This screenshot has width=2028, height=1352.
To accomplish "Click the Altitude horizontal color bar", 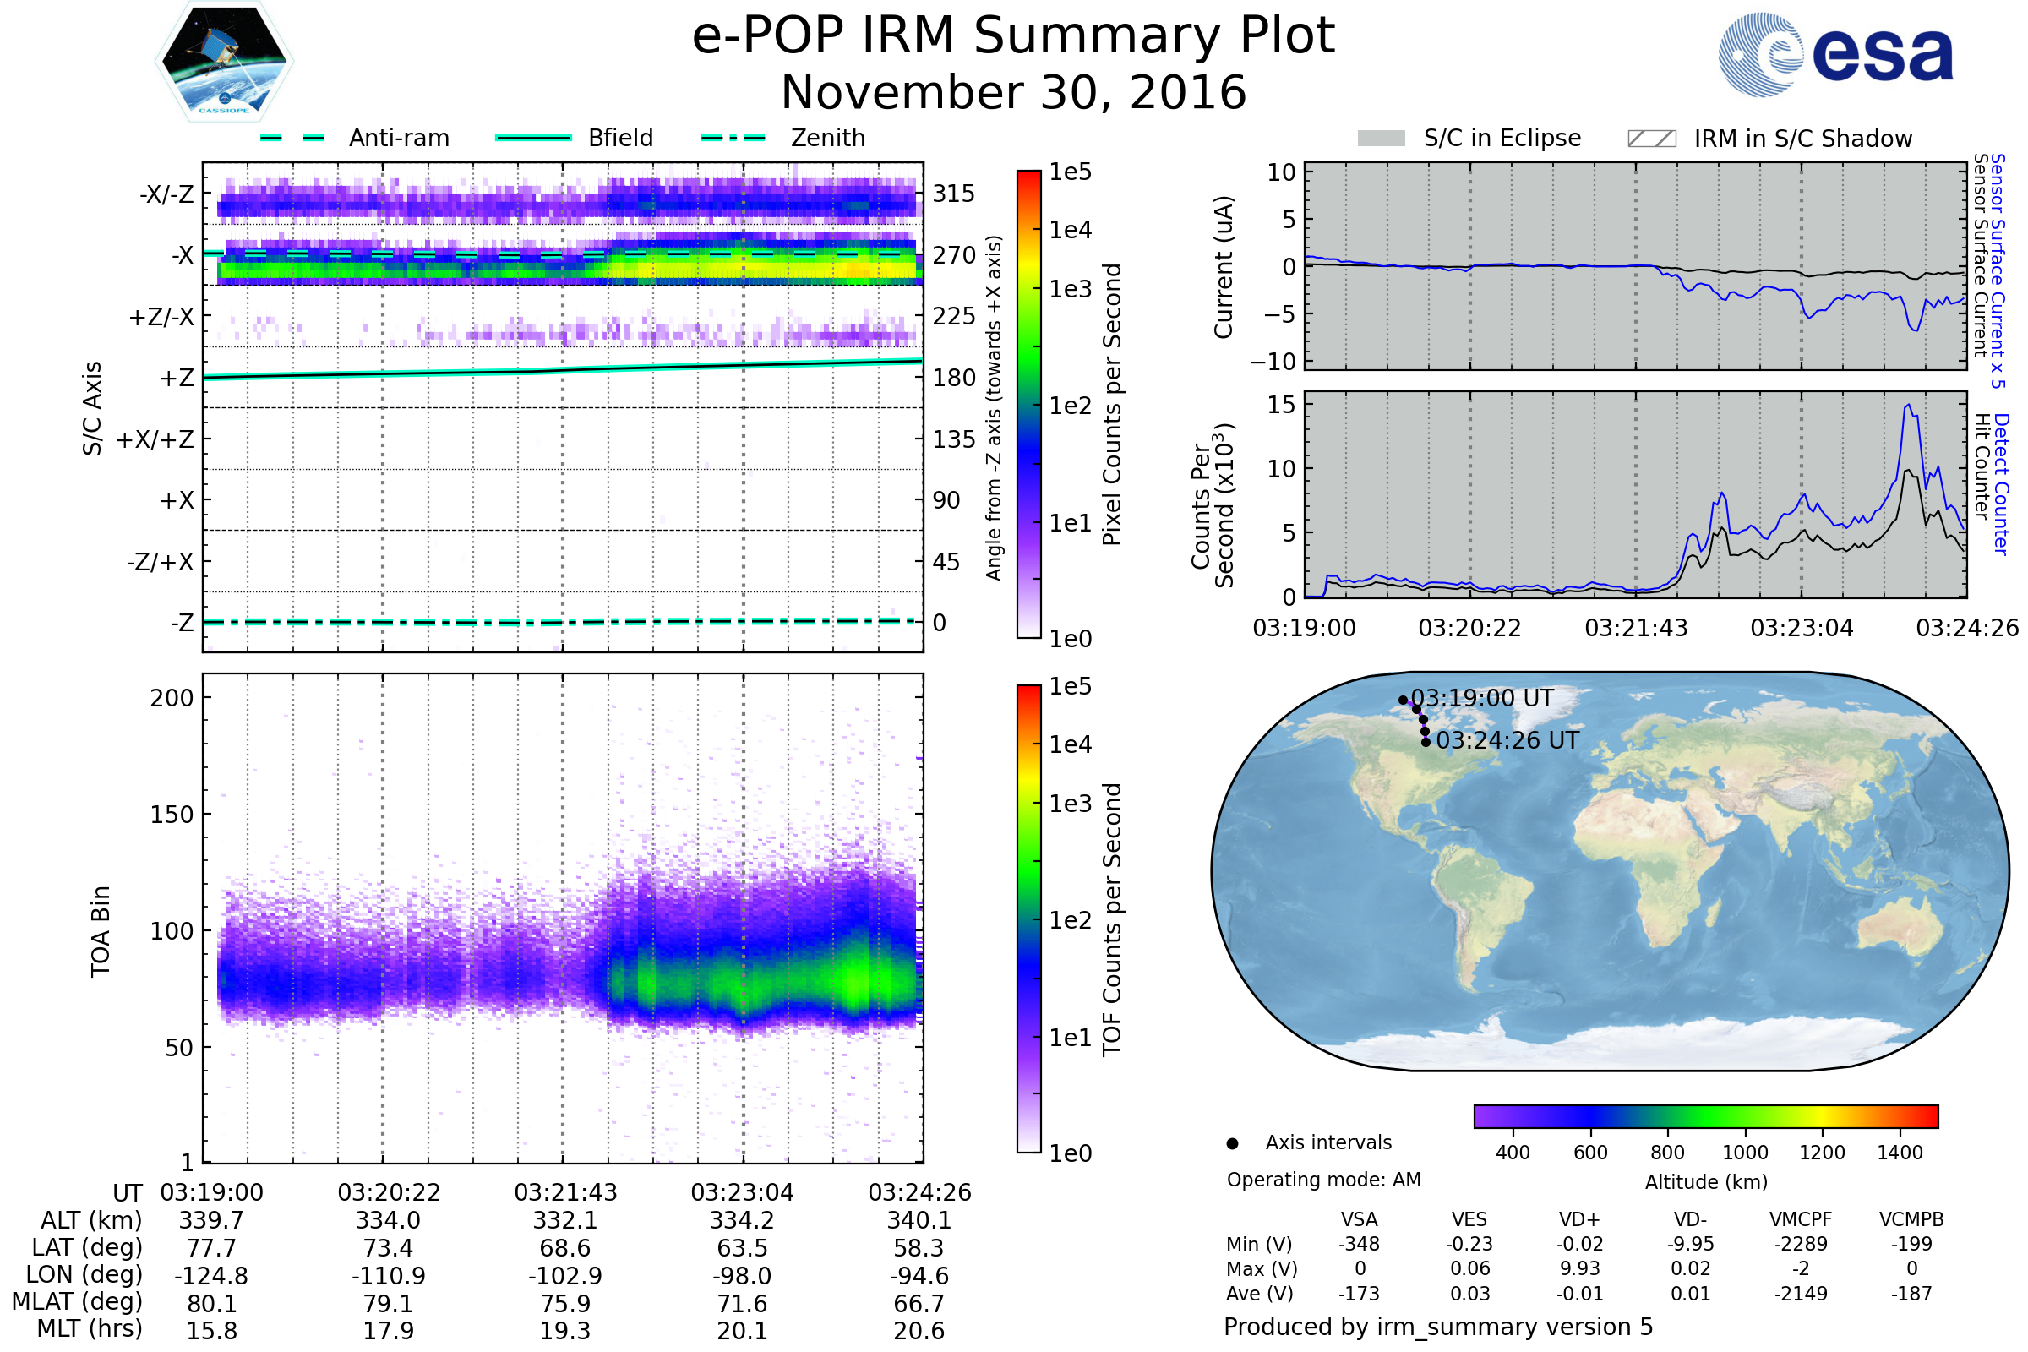I will pyautogui.click(x=1705, y=1115).
